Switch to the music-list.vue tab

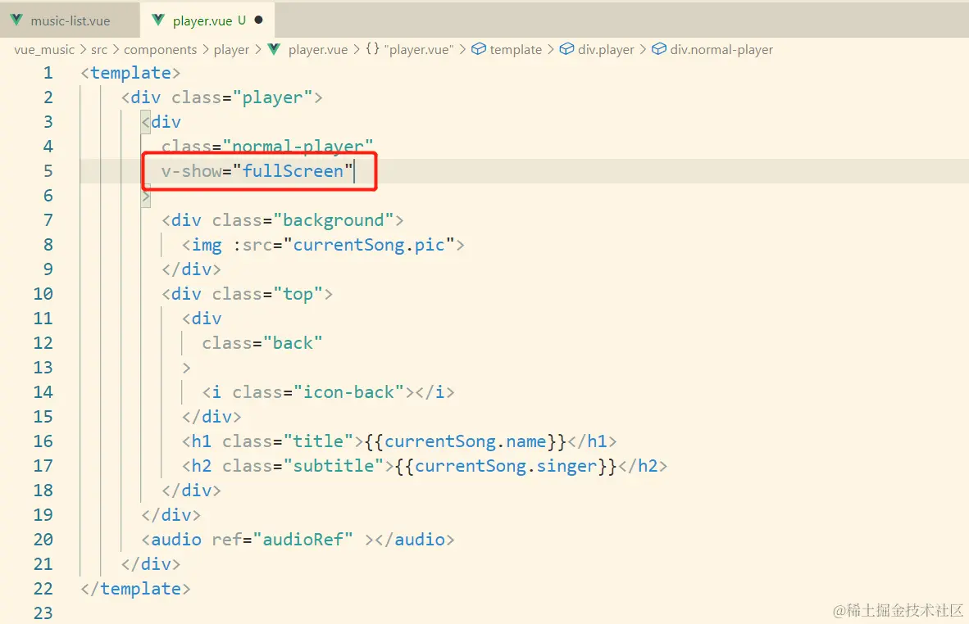69,20
